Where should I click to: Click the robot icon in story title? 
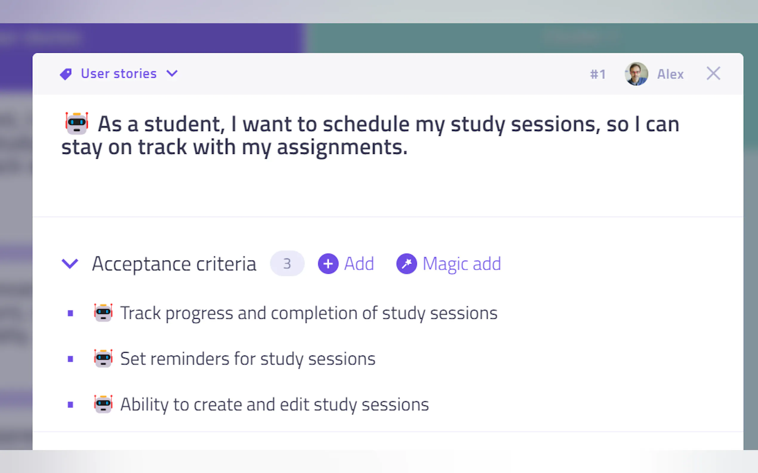(77, 123)
